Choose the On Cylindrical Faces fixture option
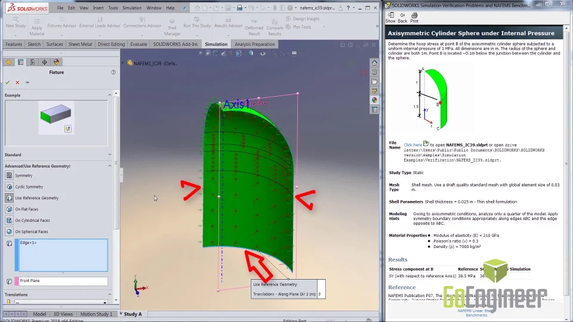Viewport: 573px width, 322px height. coord(32,221)
